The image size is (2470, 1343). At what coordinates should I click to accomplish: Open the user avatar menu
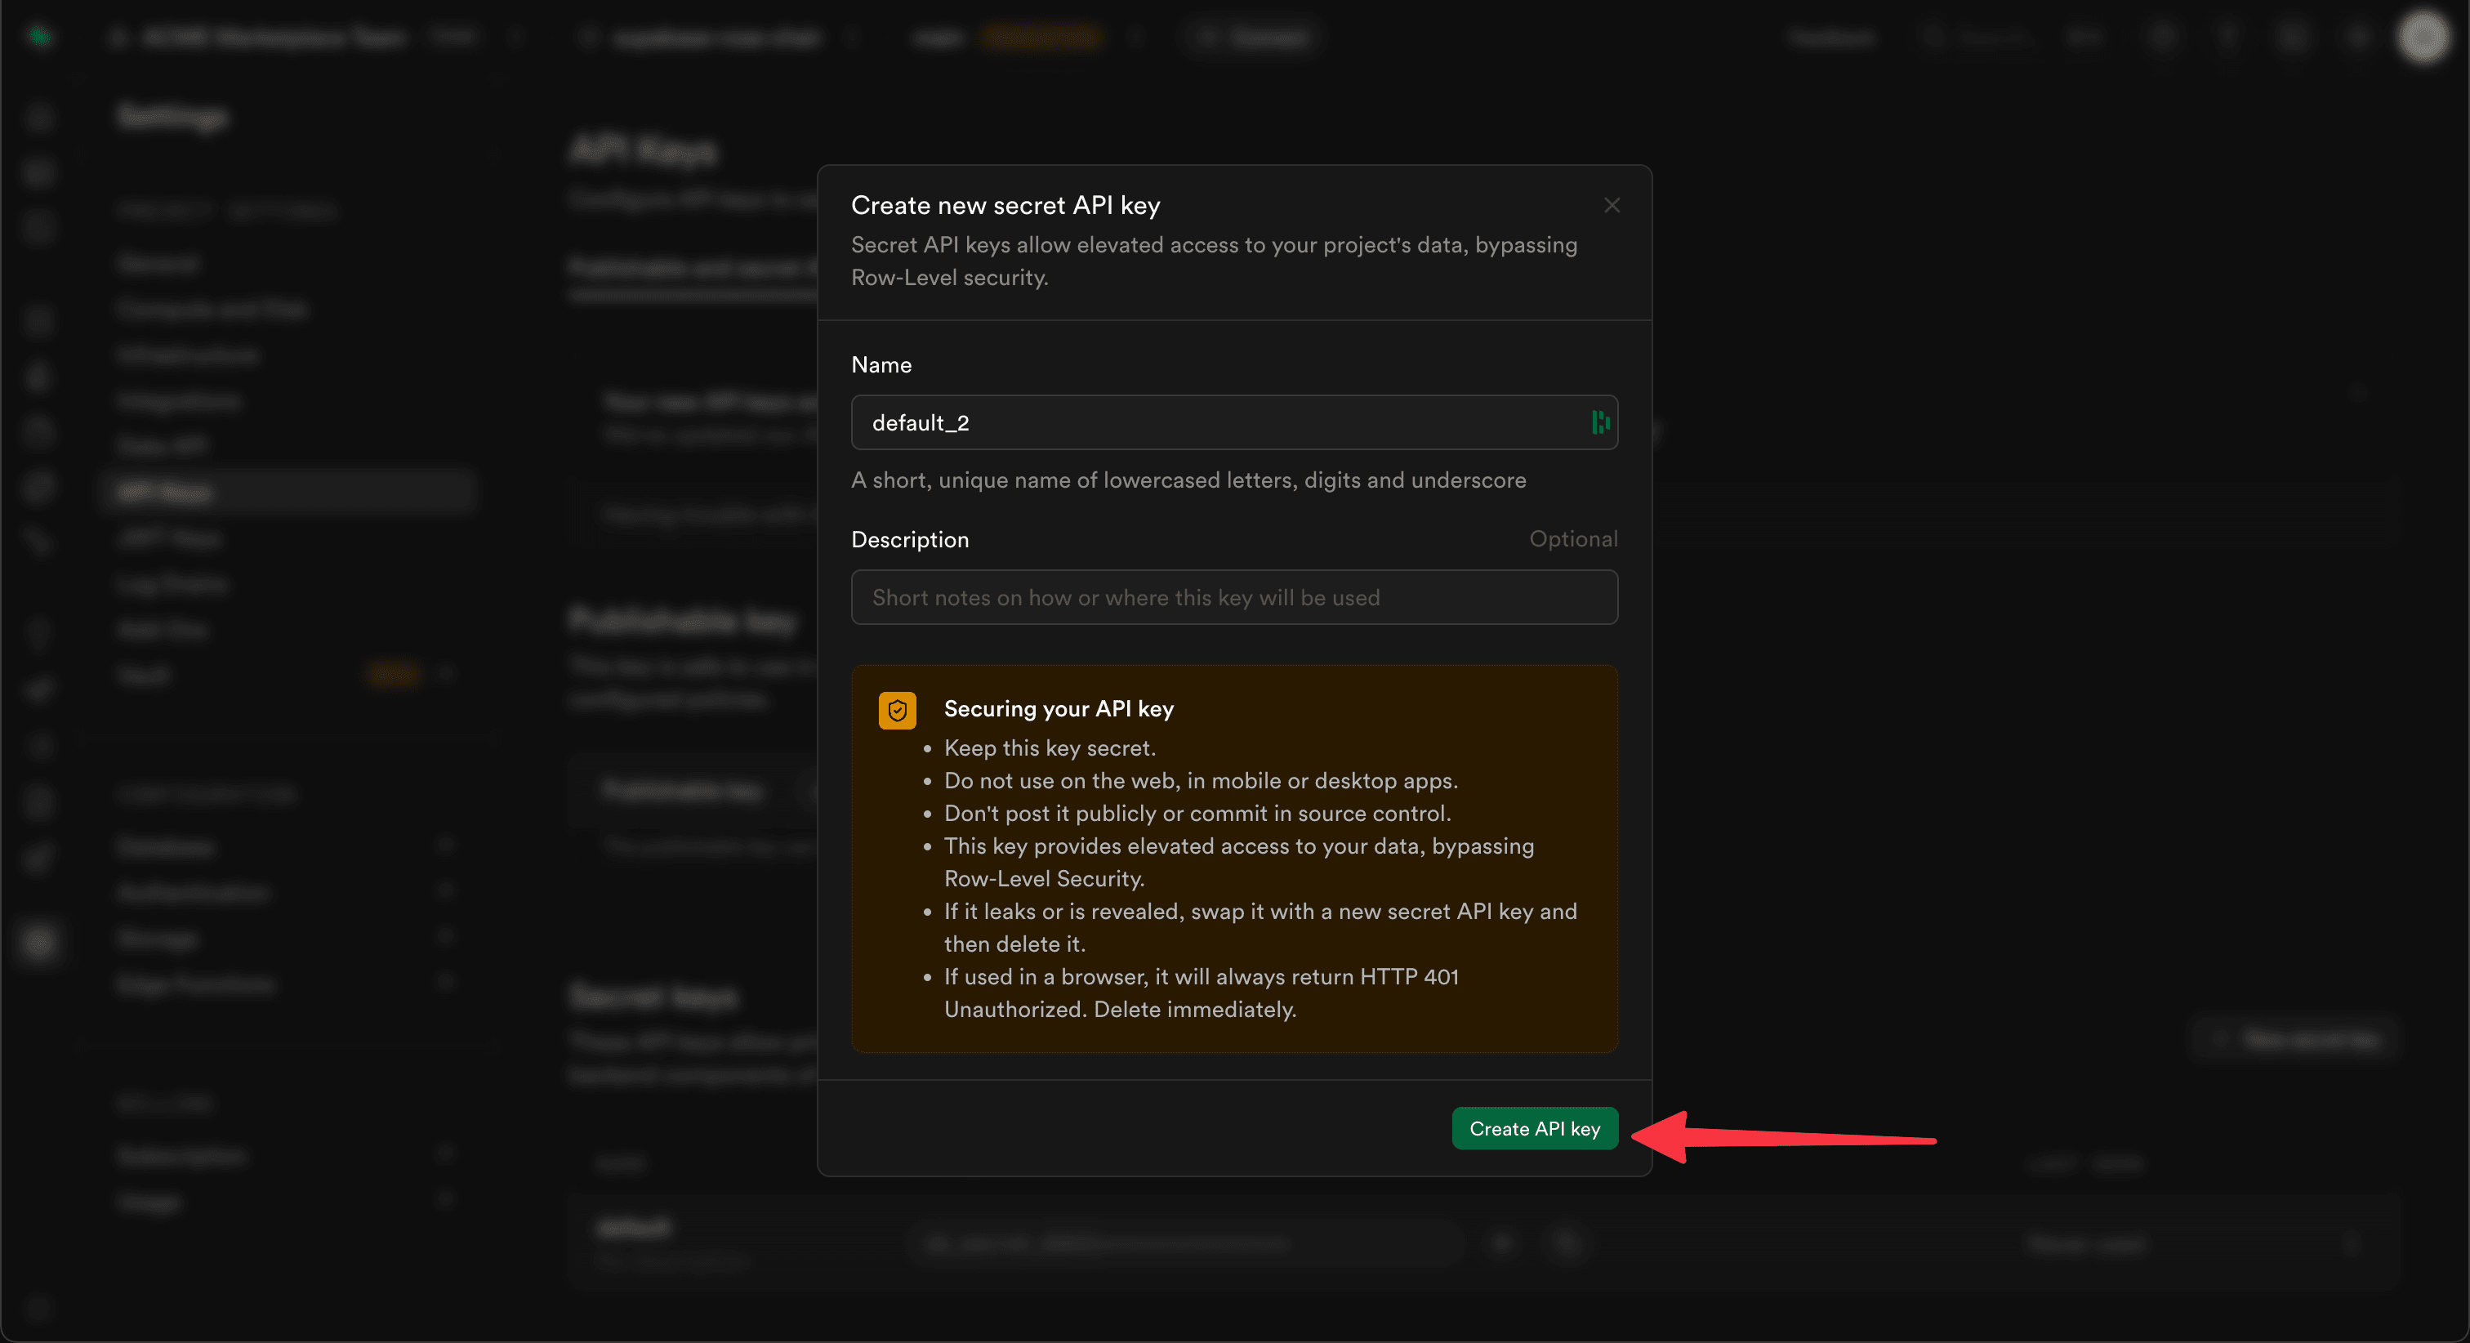(x=2422, y=37)
